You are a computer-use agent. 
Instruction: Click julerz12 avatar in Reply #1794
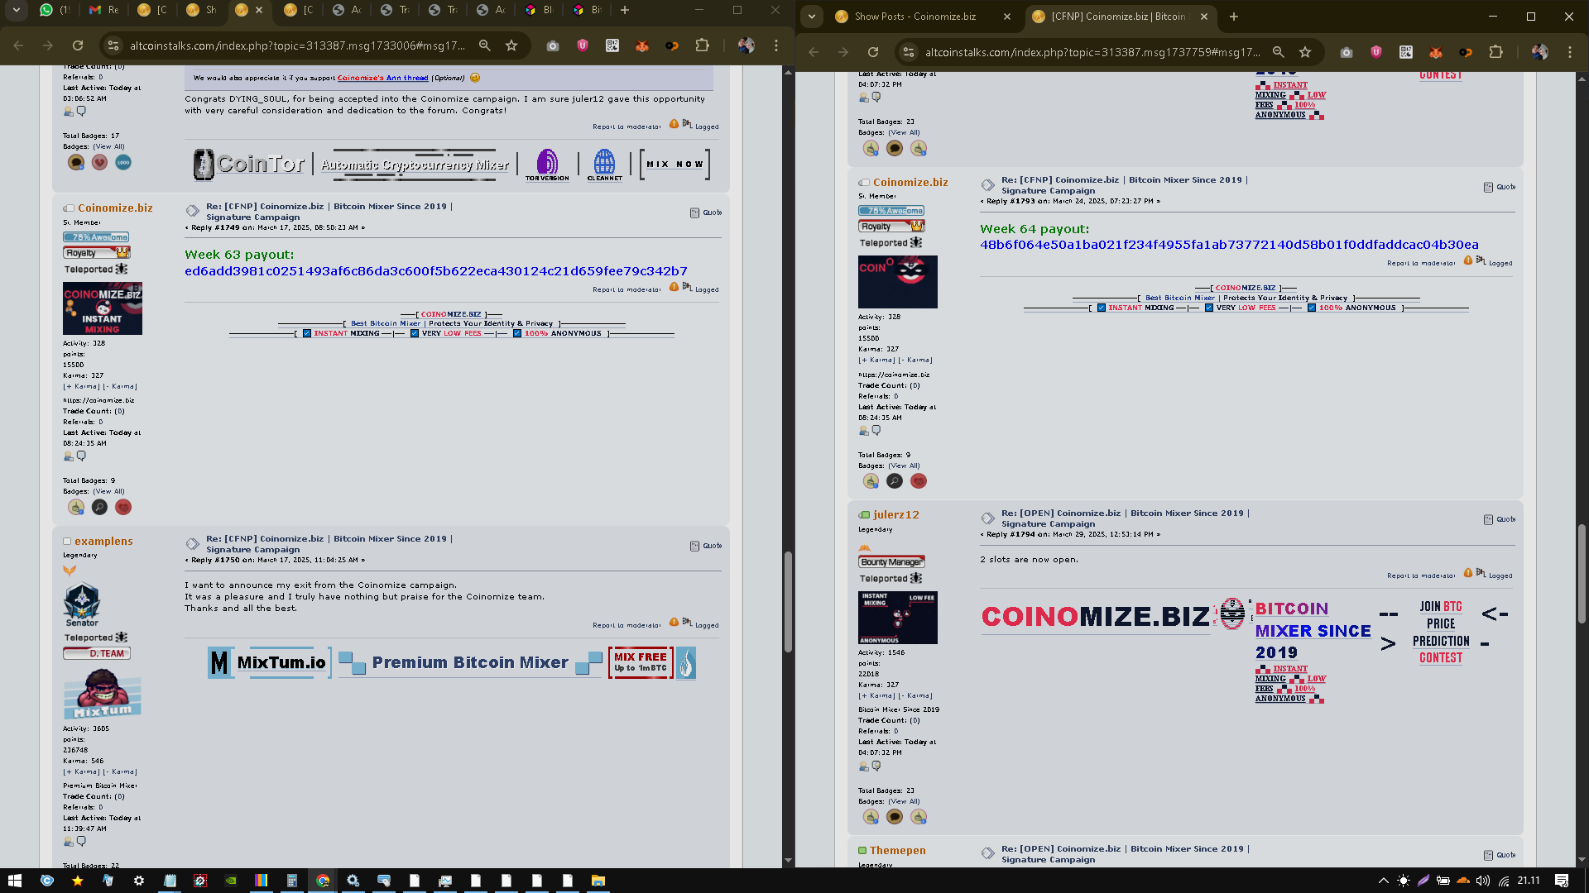[x=898, y=618]
